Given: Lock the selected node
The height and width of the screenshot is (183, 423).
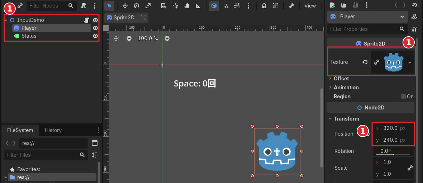Looking at the screenshot, I should click(x=264, y=6).
